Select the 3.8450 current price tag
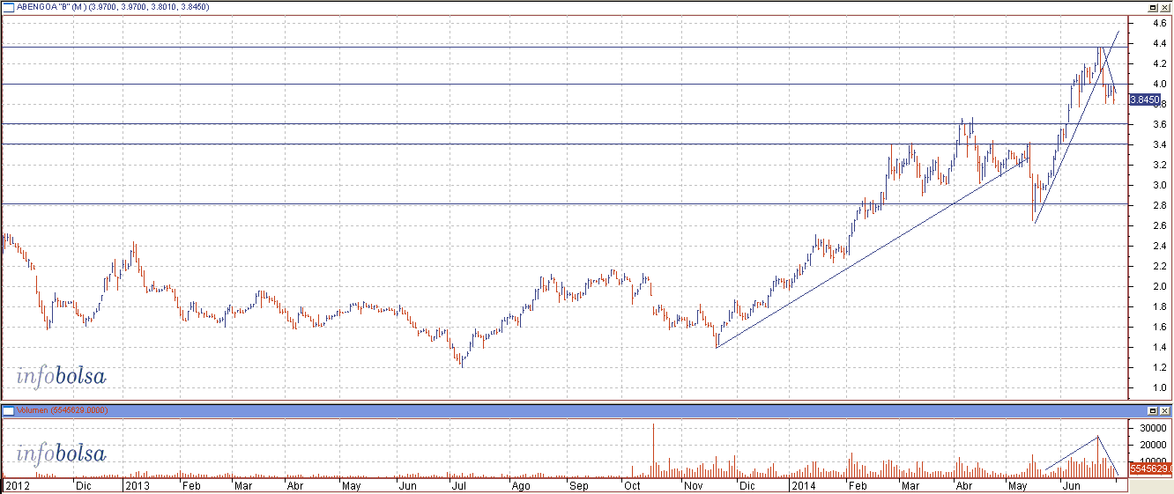 click(1144, 100)
